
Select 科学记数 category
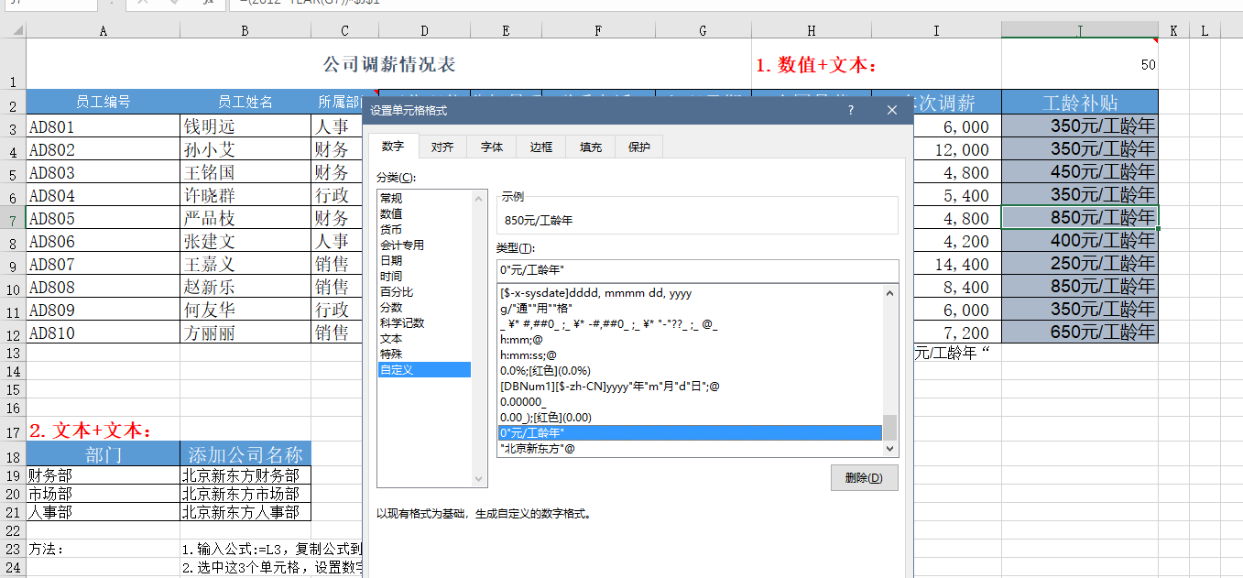(424, 322)
